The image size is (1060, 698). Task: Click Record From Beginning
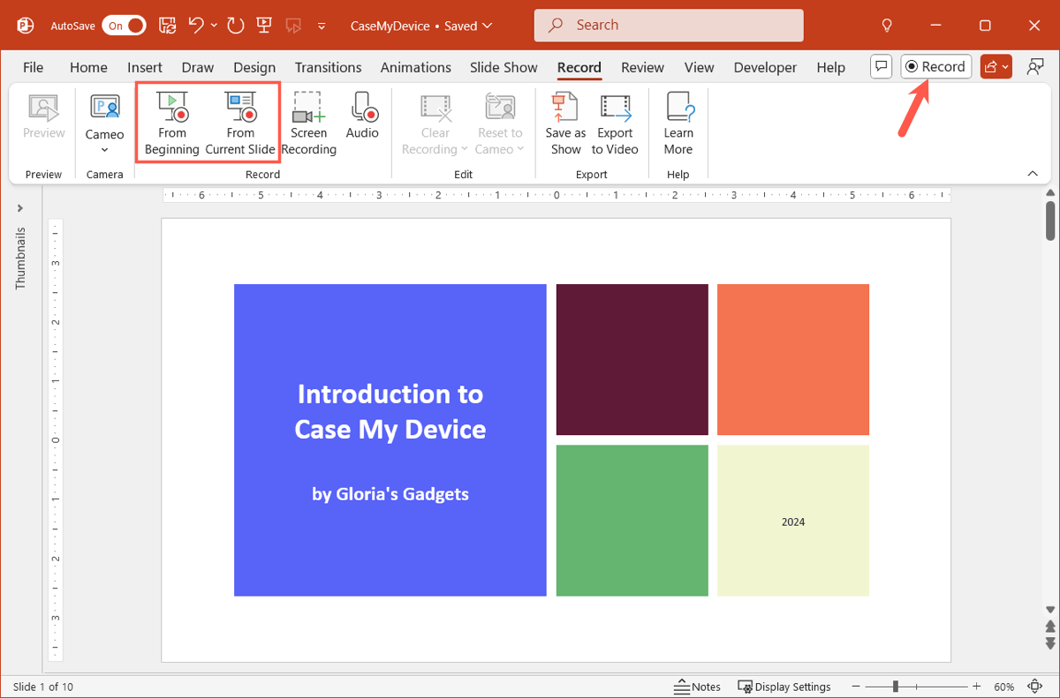[172, 123]
